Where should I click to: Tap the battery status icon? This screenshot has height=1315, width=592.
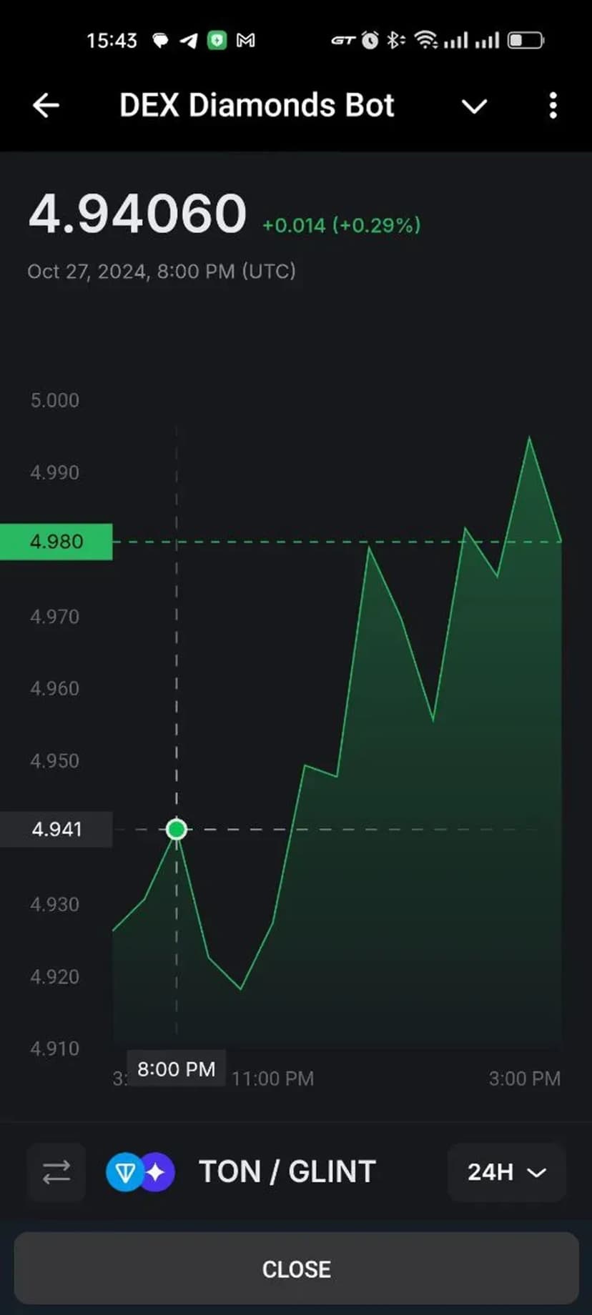(x=526, y=41)
